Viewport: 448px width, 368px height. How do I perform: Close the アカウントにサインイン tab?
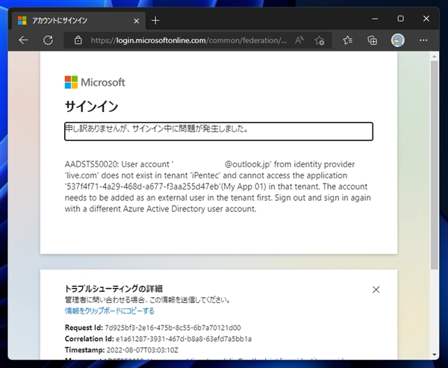coord(137,21)
